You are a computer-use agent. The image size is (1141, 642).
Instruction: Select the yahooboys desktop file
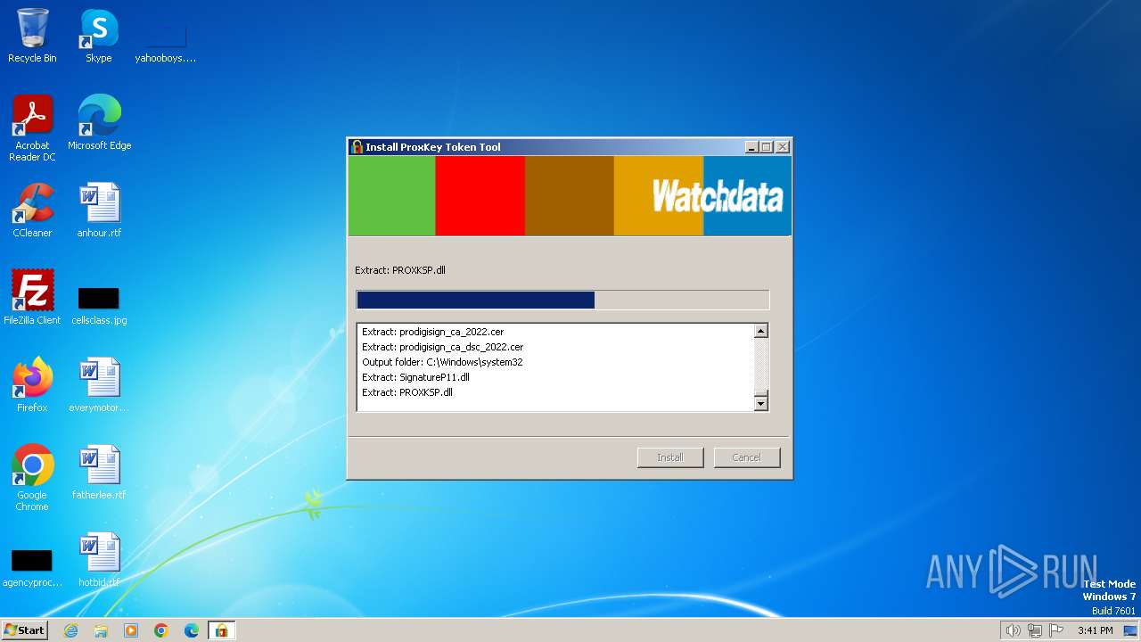[165, 43]
